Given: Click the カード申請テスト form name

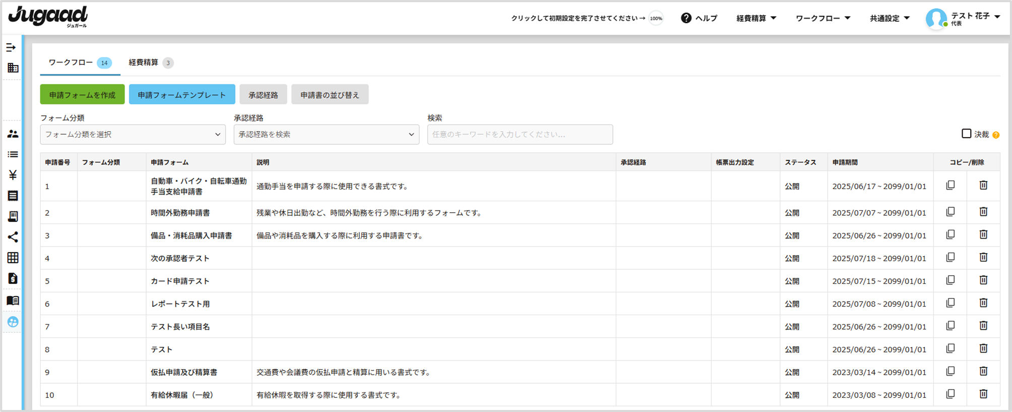Looking at the screenshot, I should click(180, 281).
